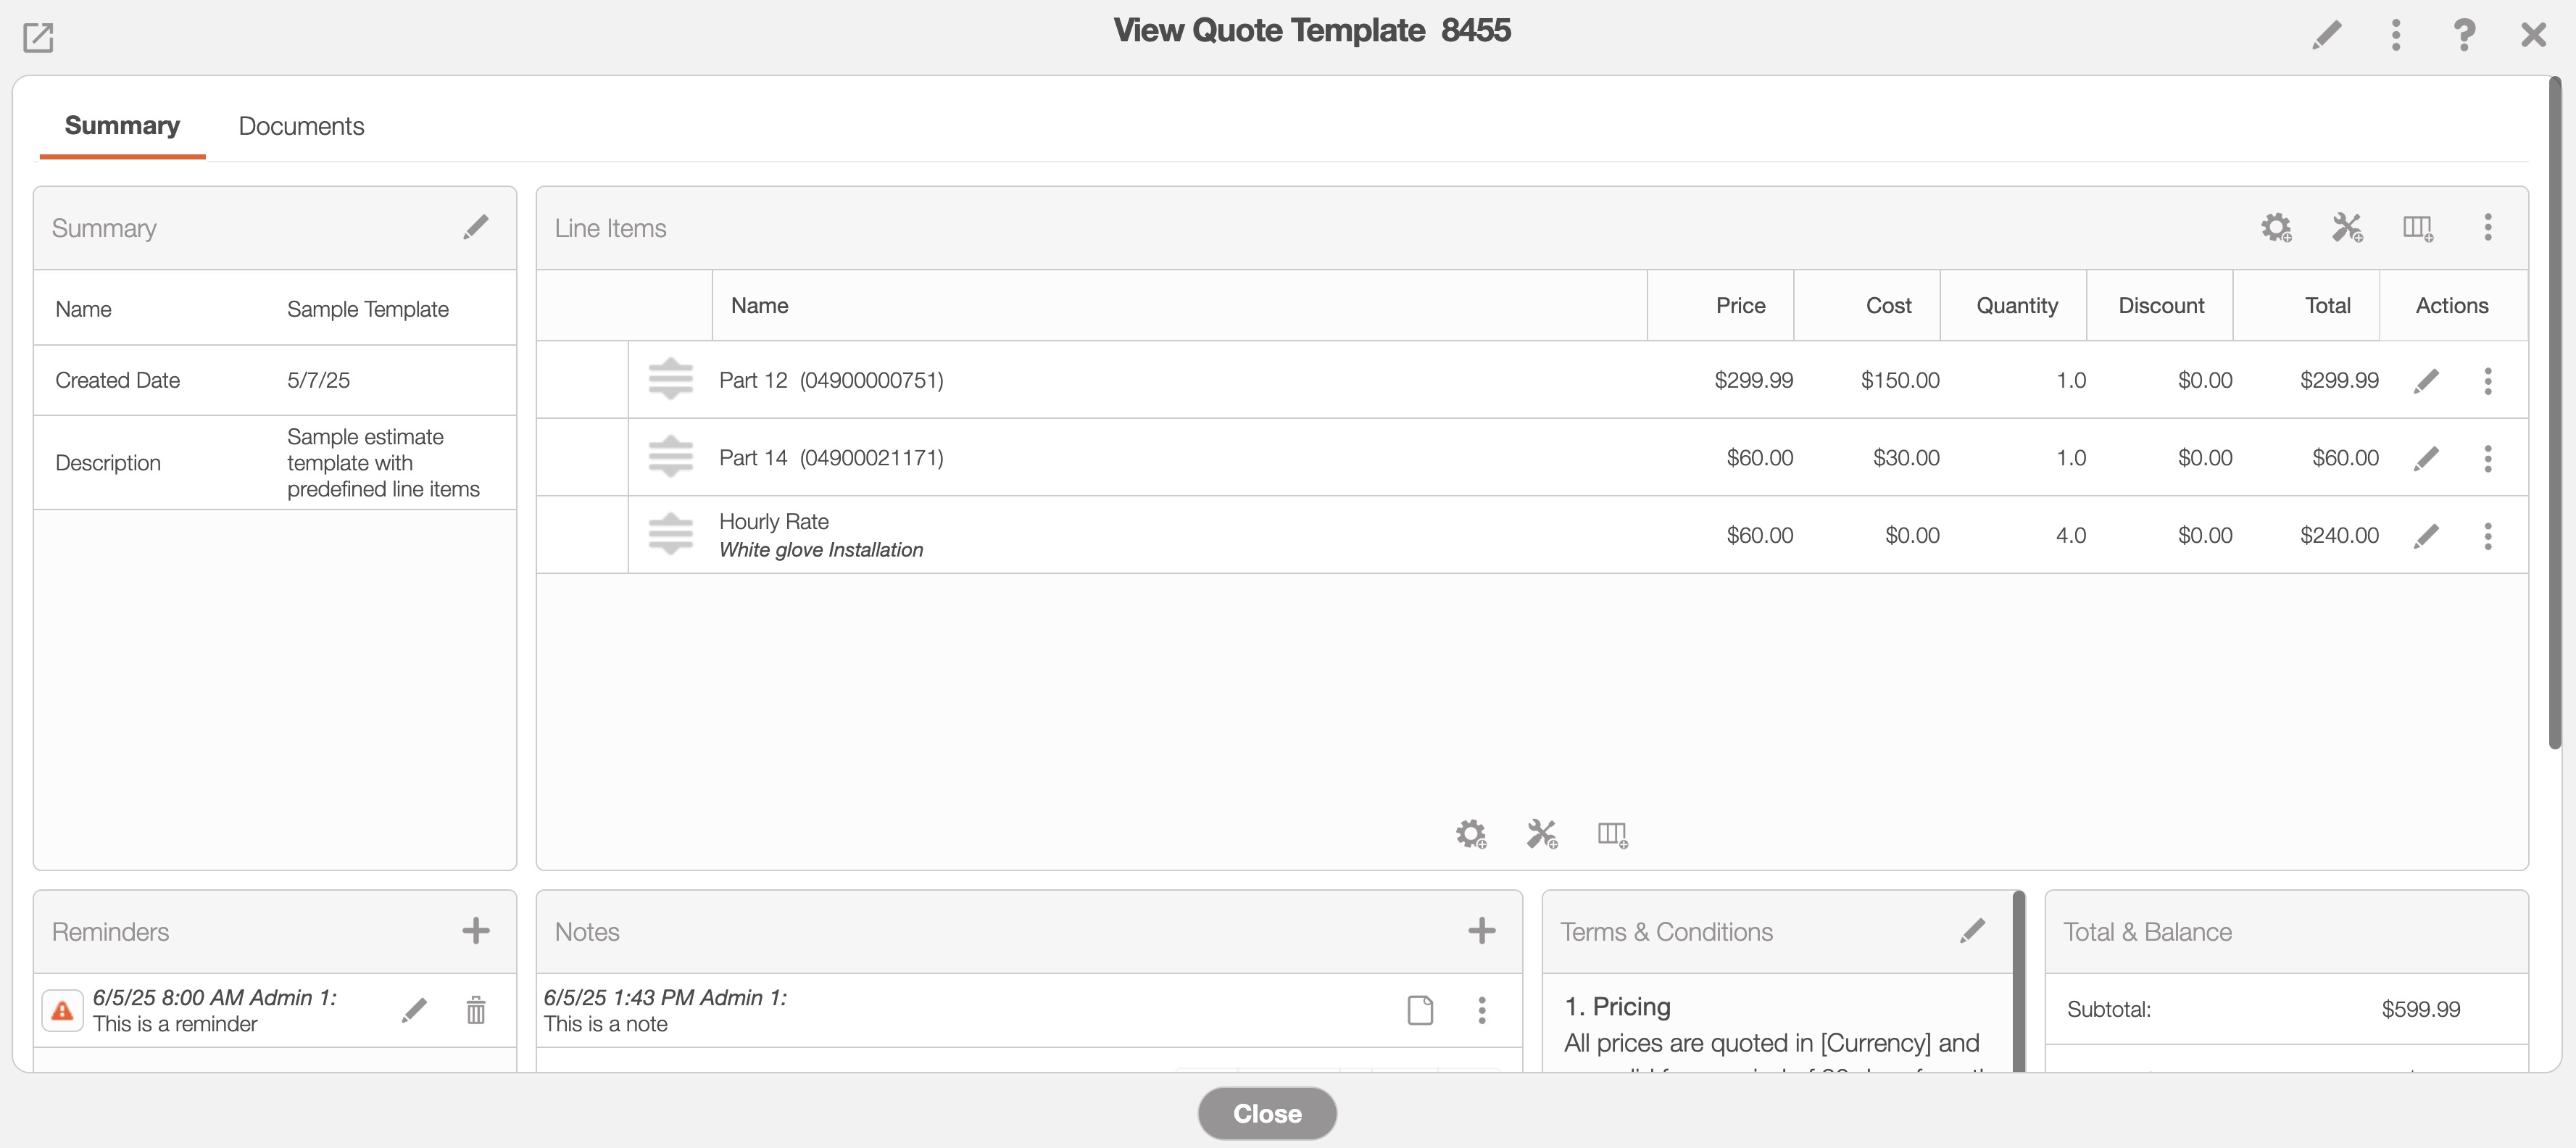2576x1148 pixels.
Task: Open Line Items panel more options menu
Action: click(x=2488, y=227)
